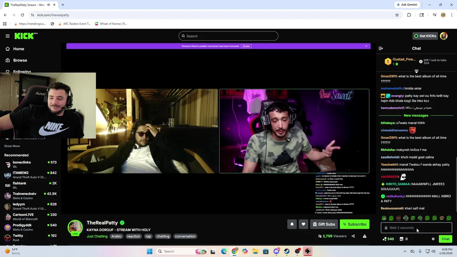Toggle stream notifications bell

tap(292, 224)
